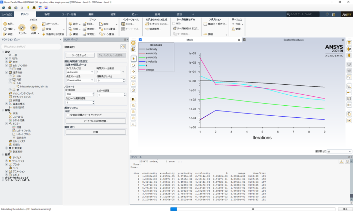This screenshot has height=213, width=353.
Task: Click the ダイナミック メッシュ ribbon icon
Action: click(147, 24)
